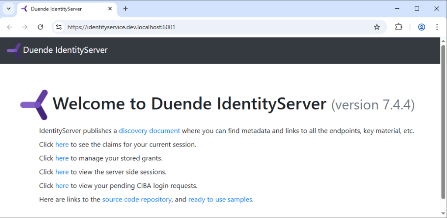
Task: Close the Duende IdentityServer tab
Action: pos(110,9)
